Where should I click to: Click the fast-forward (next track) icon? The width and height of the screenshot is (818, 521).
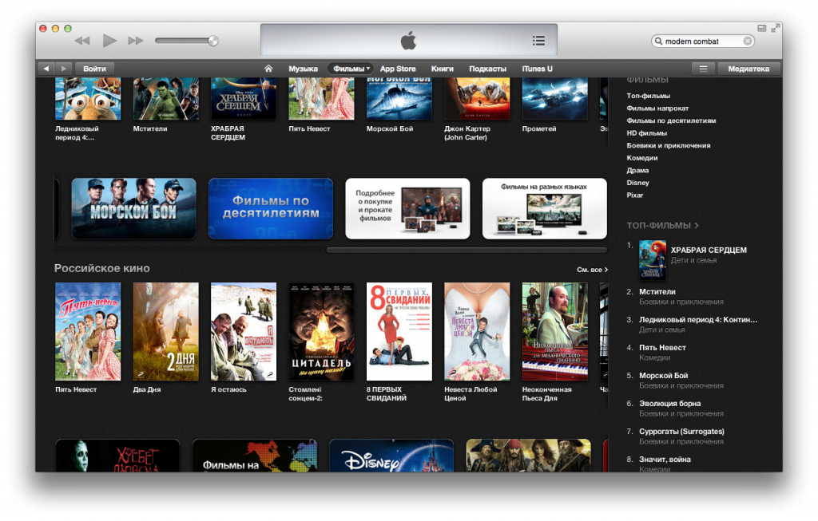(136, 41)
